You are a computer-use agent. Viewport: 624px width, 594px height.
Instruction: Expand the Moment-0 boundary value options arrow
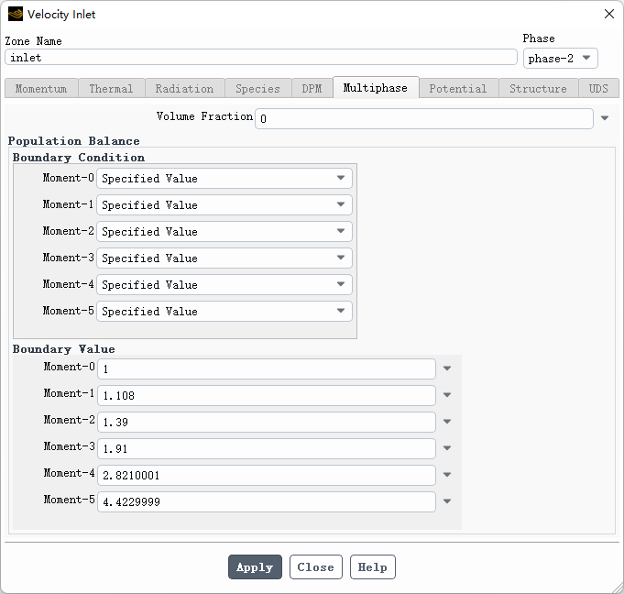point(447,368)
